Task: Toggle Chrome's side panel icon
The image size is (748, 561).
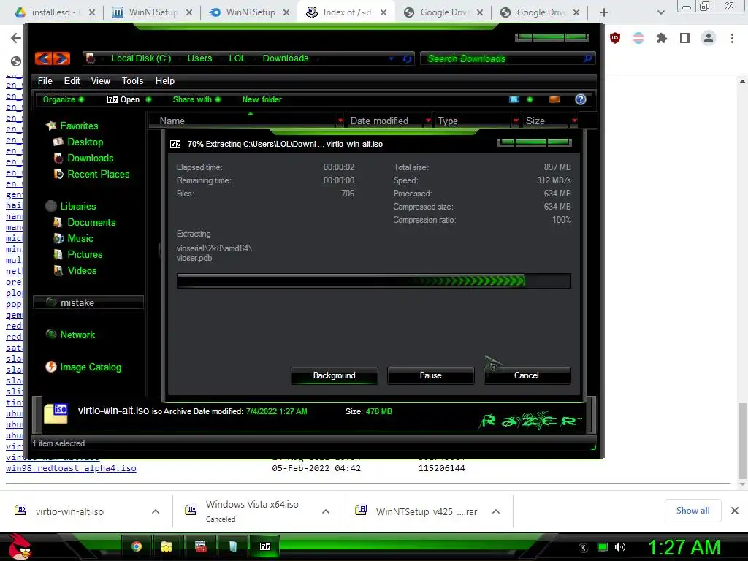Action: pyautogui.click(x=685, y=38)
